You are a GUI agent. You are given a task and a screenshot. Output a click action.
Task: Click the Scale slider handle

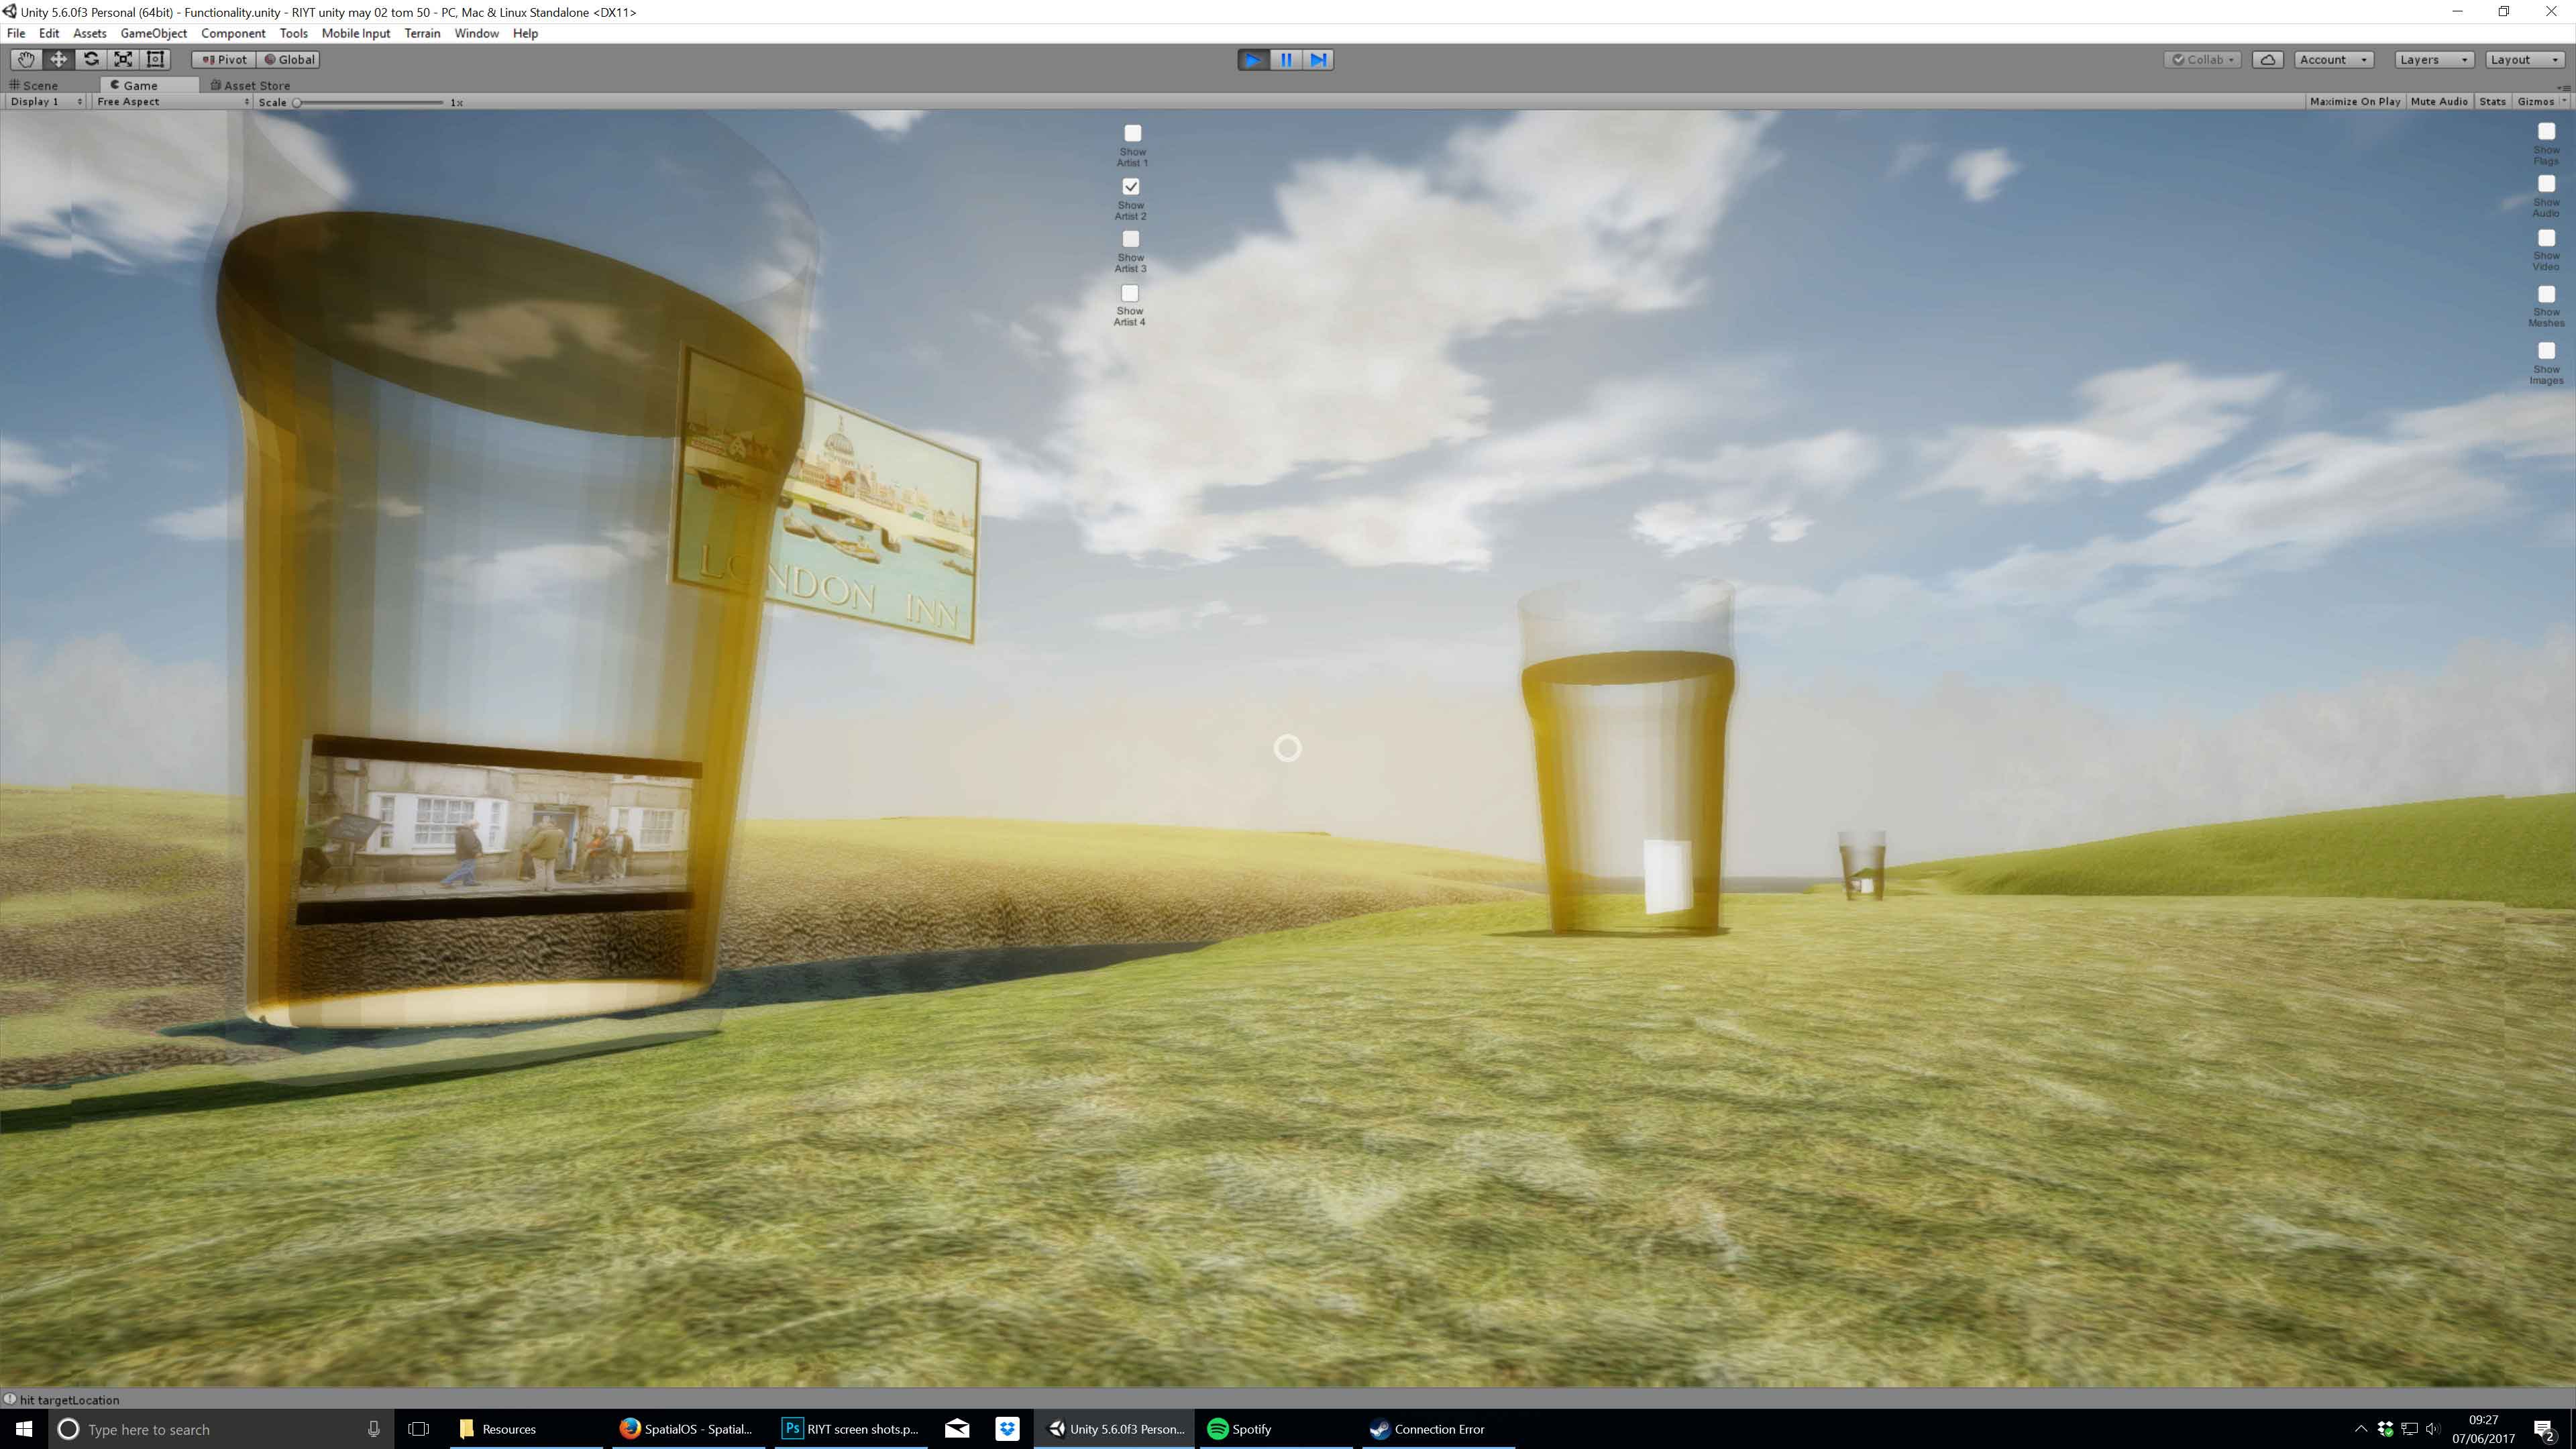click(297, 102)
